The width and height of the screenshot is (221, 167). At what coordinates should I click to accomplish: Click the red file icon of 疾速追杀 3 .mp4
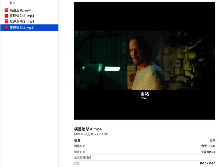[6, 21]
